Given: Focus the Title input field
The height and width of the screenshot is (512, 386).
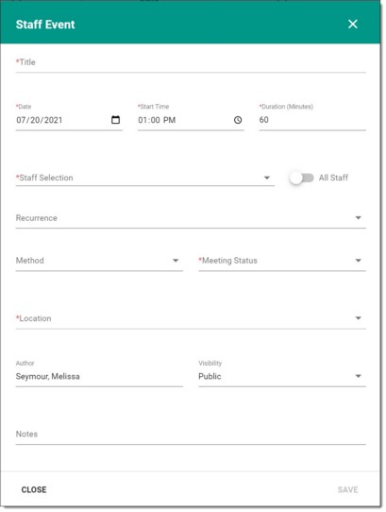Looking at the screenshot, I should coord(191,62).
